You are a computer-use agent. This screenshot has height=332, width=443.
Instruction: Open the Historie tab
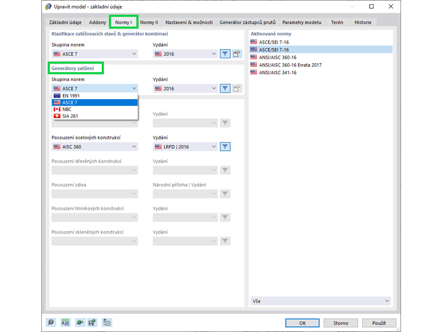[363, 22]
